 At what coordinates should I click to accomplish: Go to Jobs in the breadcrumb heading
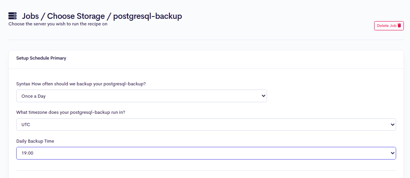(31, 16)
